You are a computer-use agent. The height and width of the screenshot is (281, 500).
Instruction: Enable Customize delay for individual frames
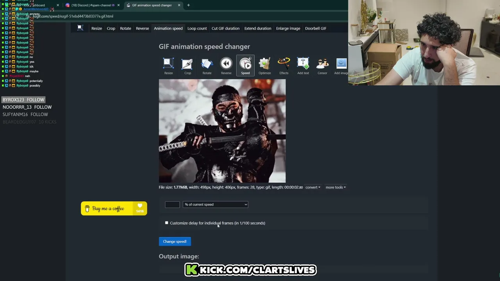pos(167,223)
